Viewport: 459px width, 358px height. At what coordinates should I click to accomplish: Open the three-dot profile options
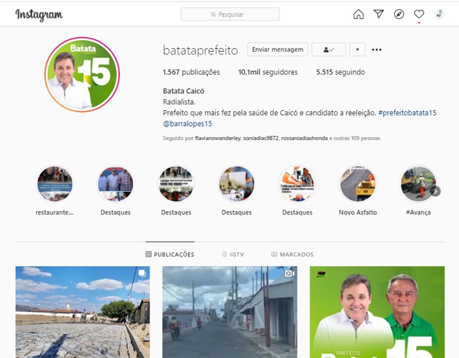click(376, 50)
